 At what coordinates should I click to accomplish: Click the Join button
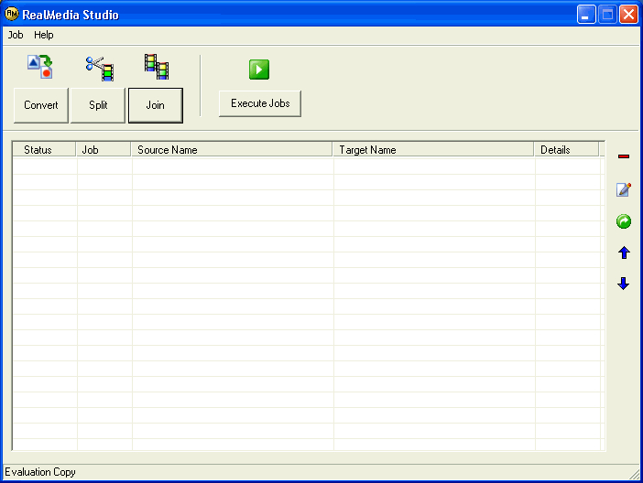point(156,105)
